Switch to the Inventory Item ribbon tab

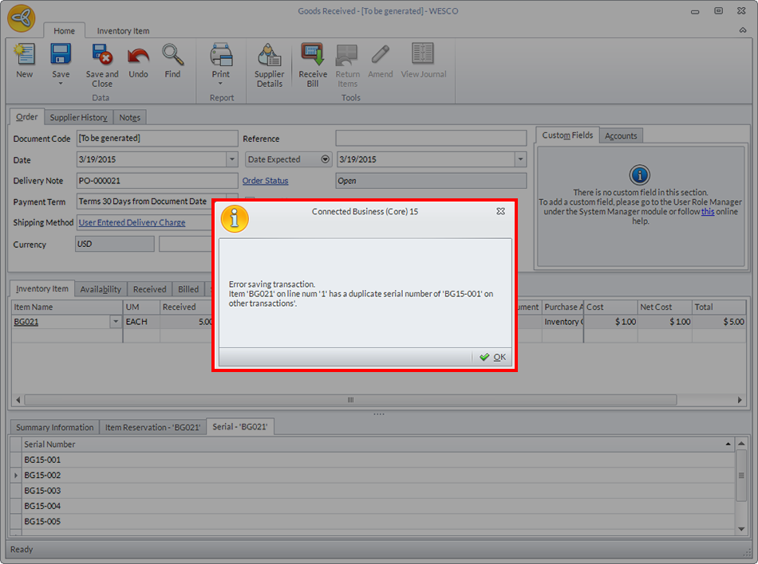pos(123,31)
